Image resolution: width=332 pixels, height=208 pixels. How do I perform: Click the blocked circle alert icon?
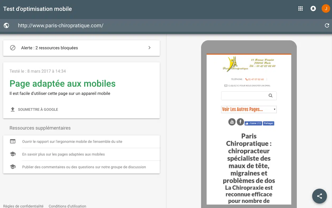pyautogui.click(x=13, y=48)
